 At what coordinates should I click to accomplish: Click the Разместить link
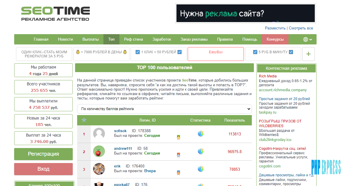(x=275, y=28)
